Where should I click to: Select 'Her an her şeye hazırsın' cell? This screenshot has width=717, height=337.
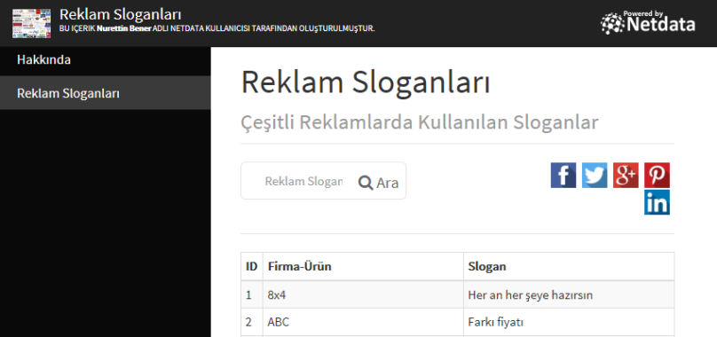click(569, 294)
